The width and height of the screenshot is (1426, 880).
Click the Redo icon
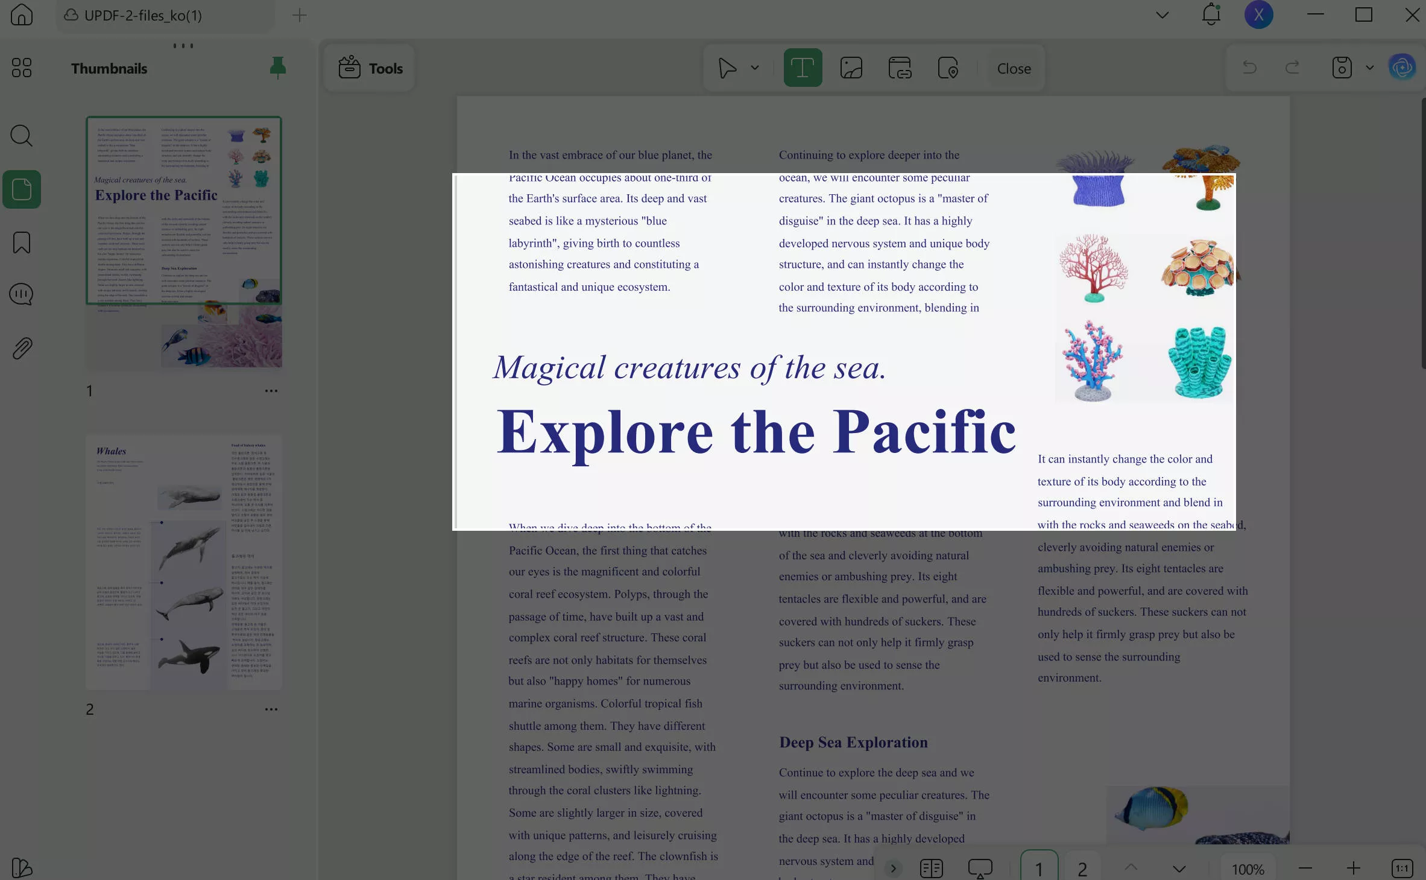click(1292, 68)
